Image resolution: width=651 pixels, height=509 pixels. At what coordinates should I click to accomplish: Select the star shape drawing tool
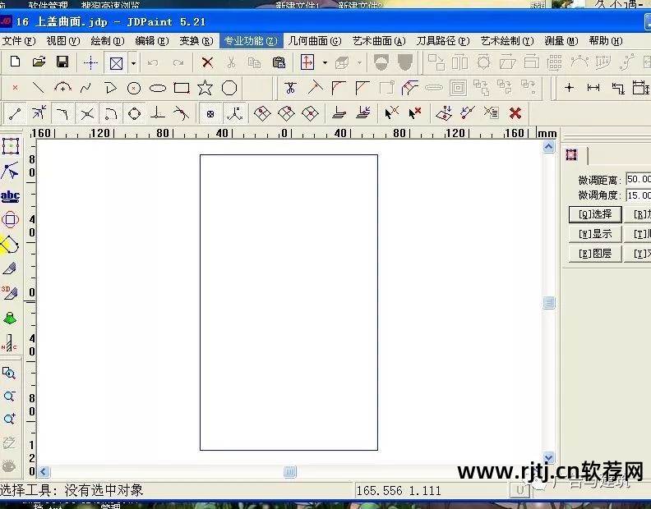click(x=205, y=88)
